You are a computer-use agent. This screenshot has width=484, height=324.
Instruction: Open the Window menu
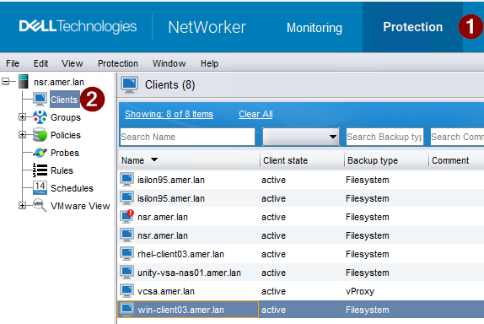click(169, 63)
